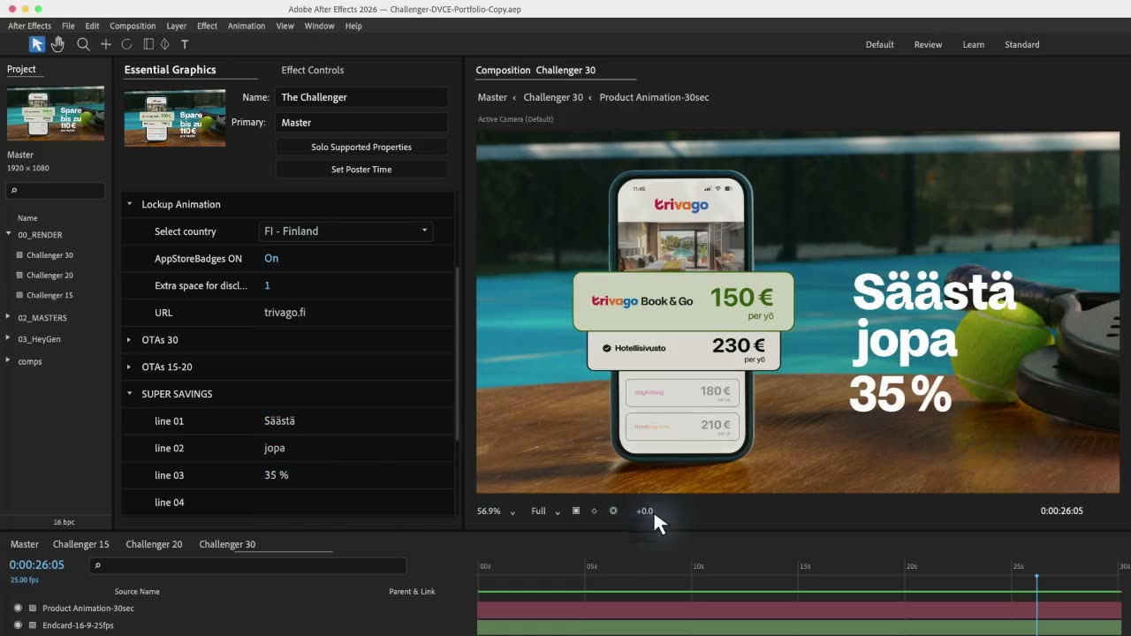This screenshot has height=636, width=1131.
Task: Expand the comps folder
Action: (x=9, y=360)
